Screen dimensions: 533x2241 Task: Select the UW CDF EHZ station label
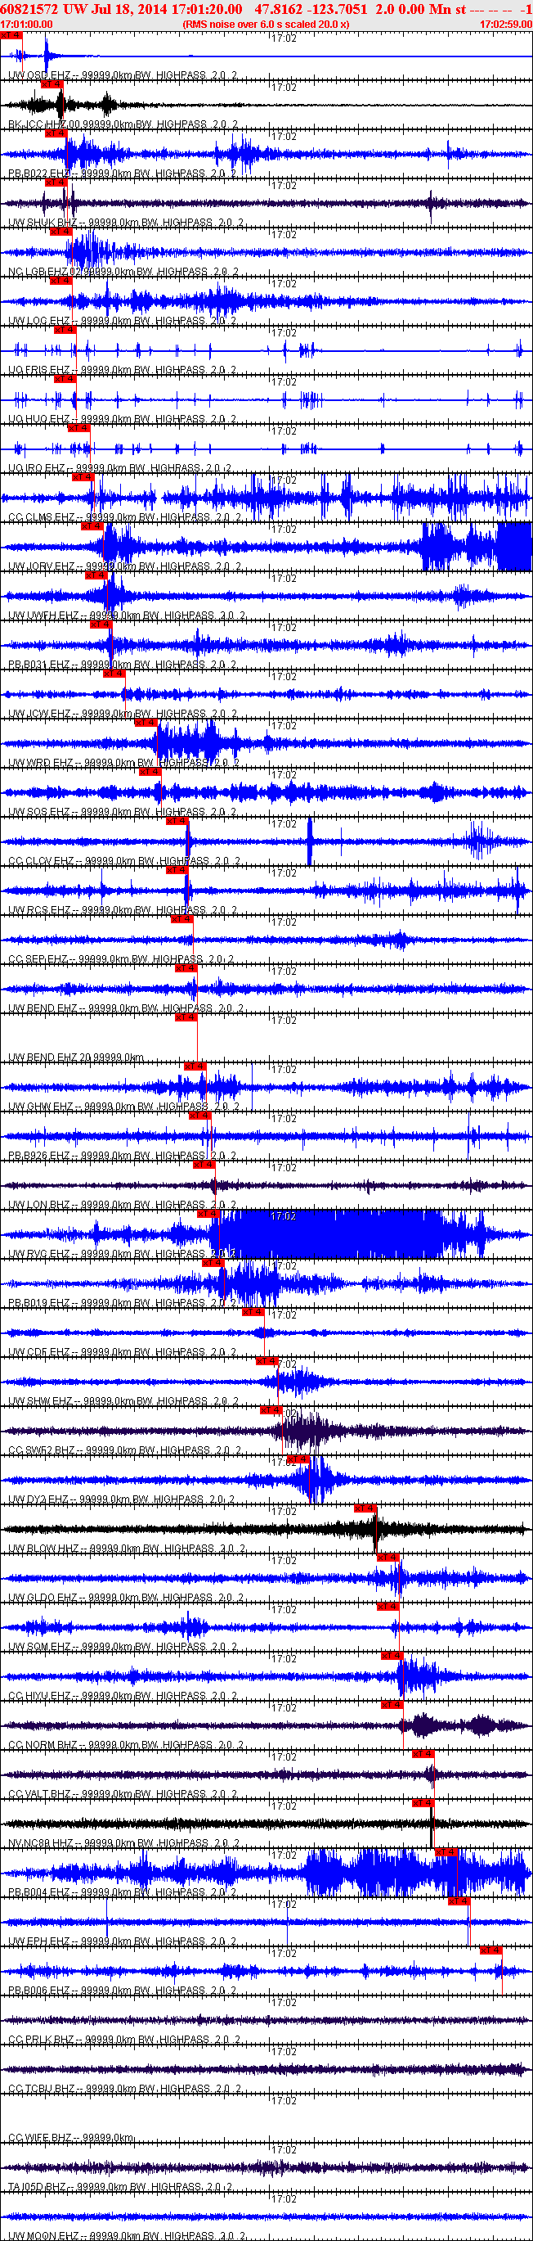pyautogui.click(x=122, y=1353)
